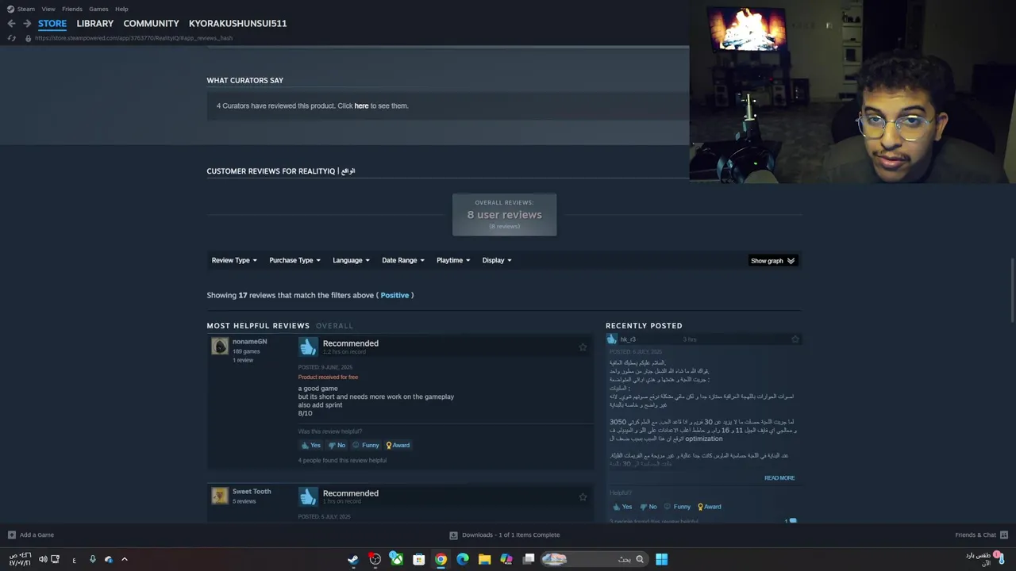Switch to the COMMUNITY tab
This screenshot has width=1016, height=571.
[x=151, y=23]
